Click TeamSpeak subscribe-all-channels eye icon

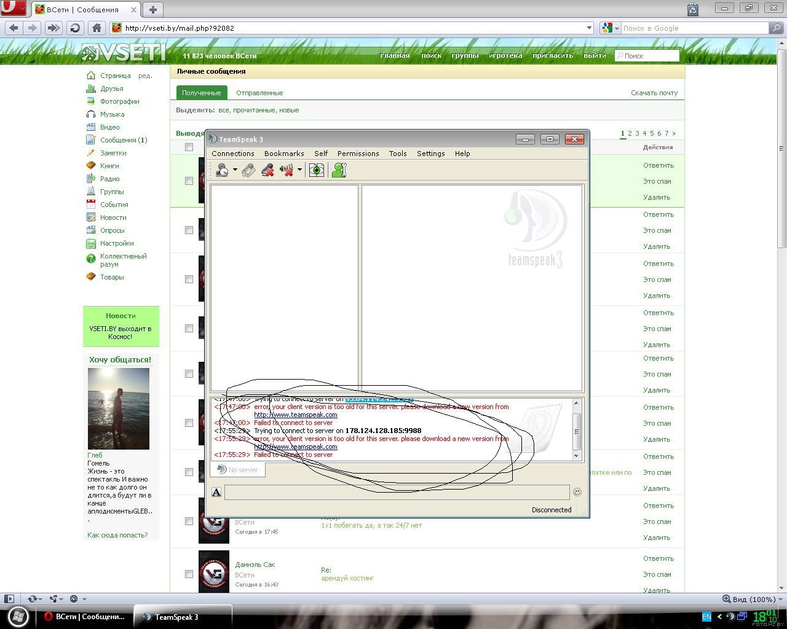(x=316, y=170)
